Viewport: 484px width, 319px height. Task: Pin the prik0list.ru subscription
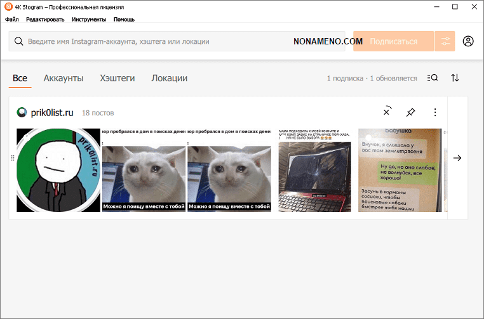[x=410, y=112]
